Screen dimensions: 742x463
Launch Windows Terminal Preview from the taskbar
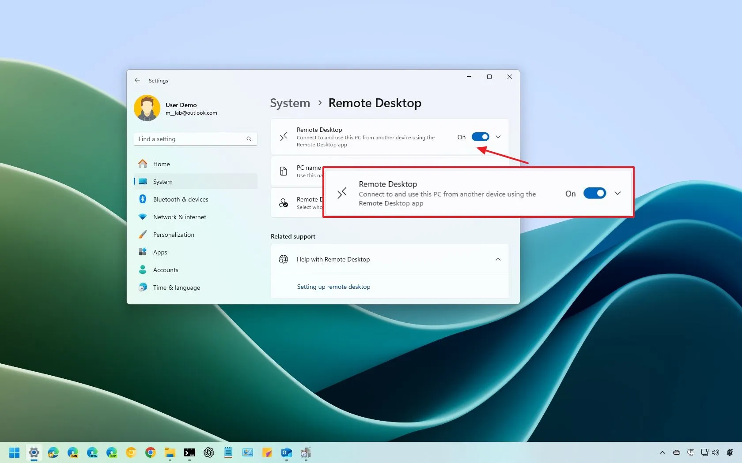click(189, 452)
